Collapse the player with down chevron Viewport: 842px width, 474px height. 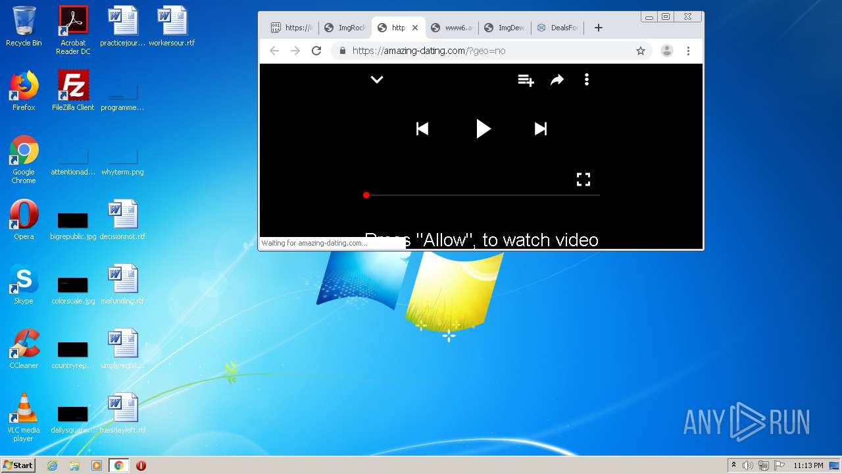click(x=377, y=80)
